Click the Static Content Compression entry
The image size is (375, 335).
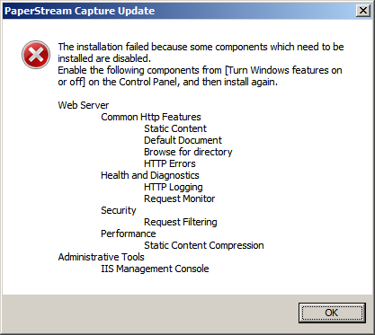pyautogui.click(x=204, y=245)
